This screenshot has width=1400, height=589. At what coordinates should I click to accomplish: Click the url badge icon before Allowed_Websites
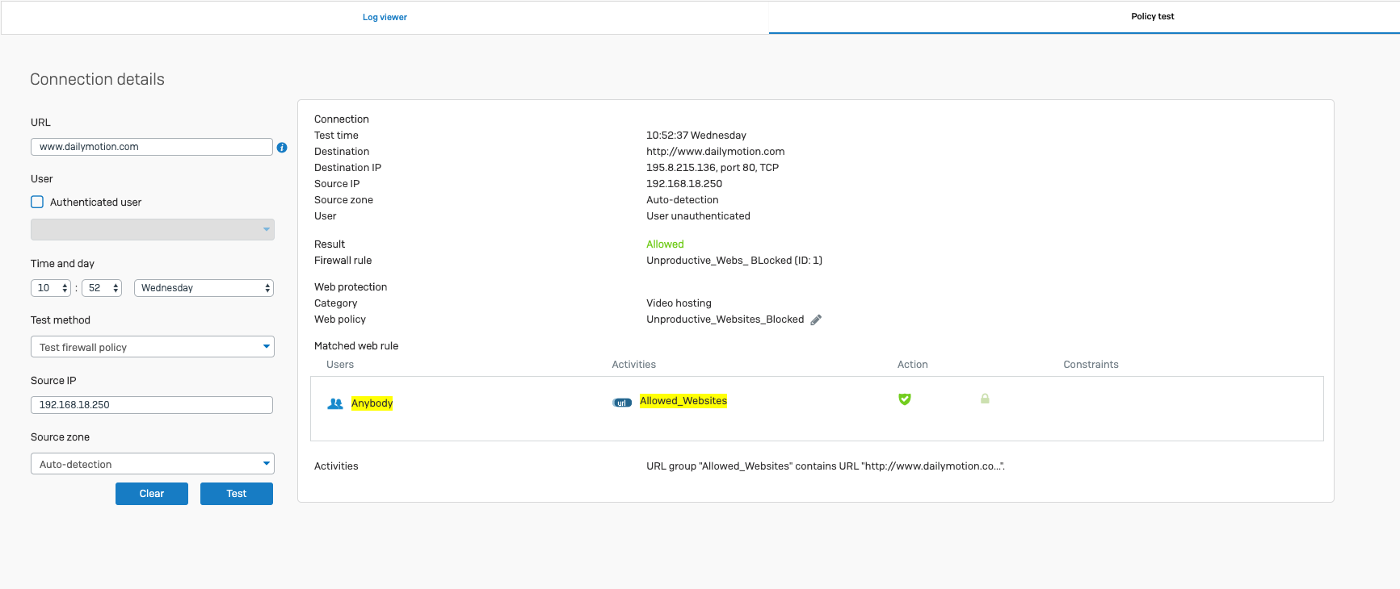coord(622,403)
